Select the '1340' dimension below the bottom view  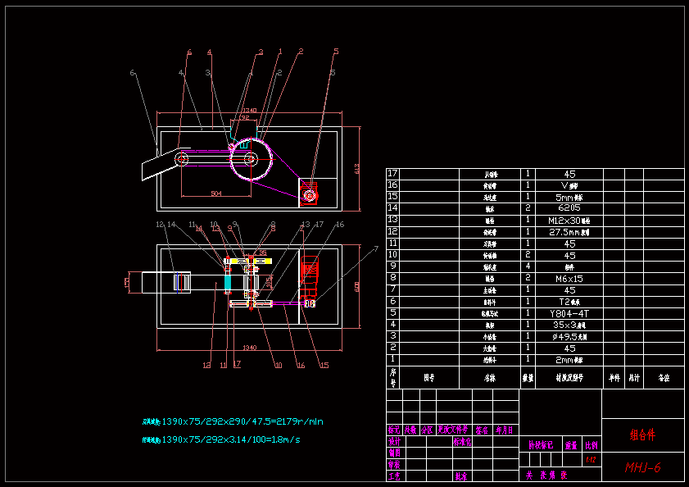(249, 348)
